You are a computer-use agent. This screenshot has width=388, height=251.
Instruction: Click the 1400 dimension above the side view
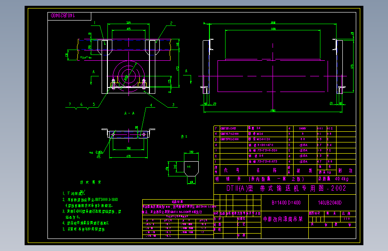[x=273, y=29]
